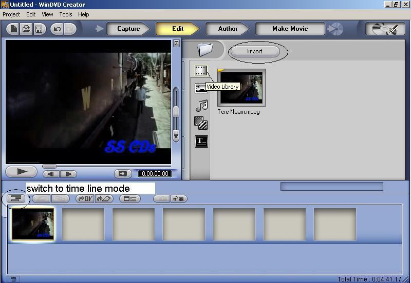
Task: Click the export to file arrow icon
Action: [104, 199]
